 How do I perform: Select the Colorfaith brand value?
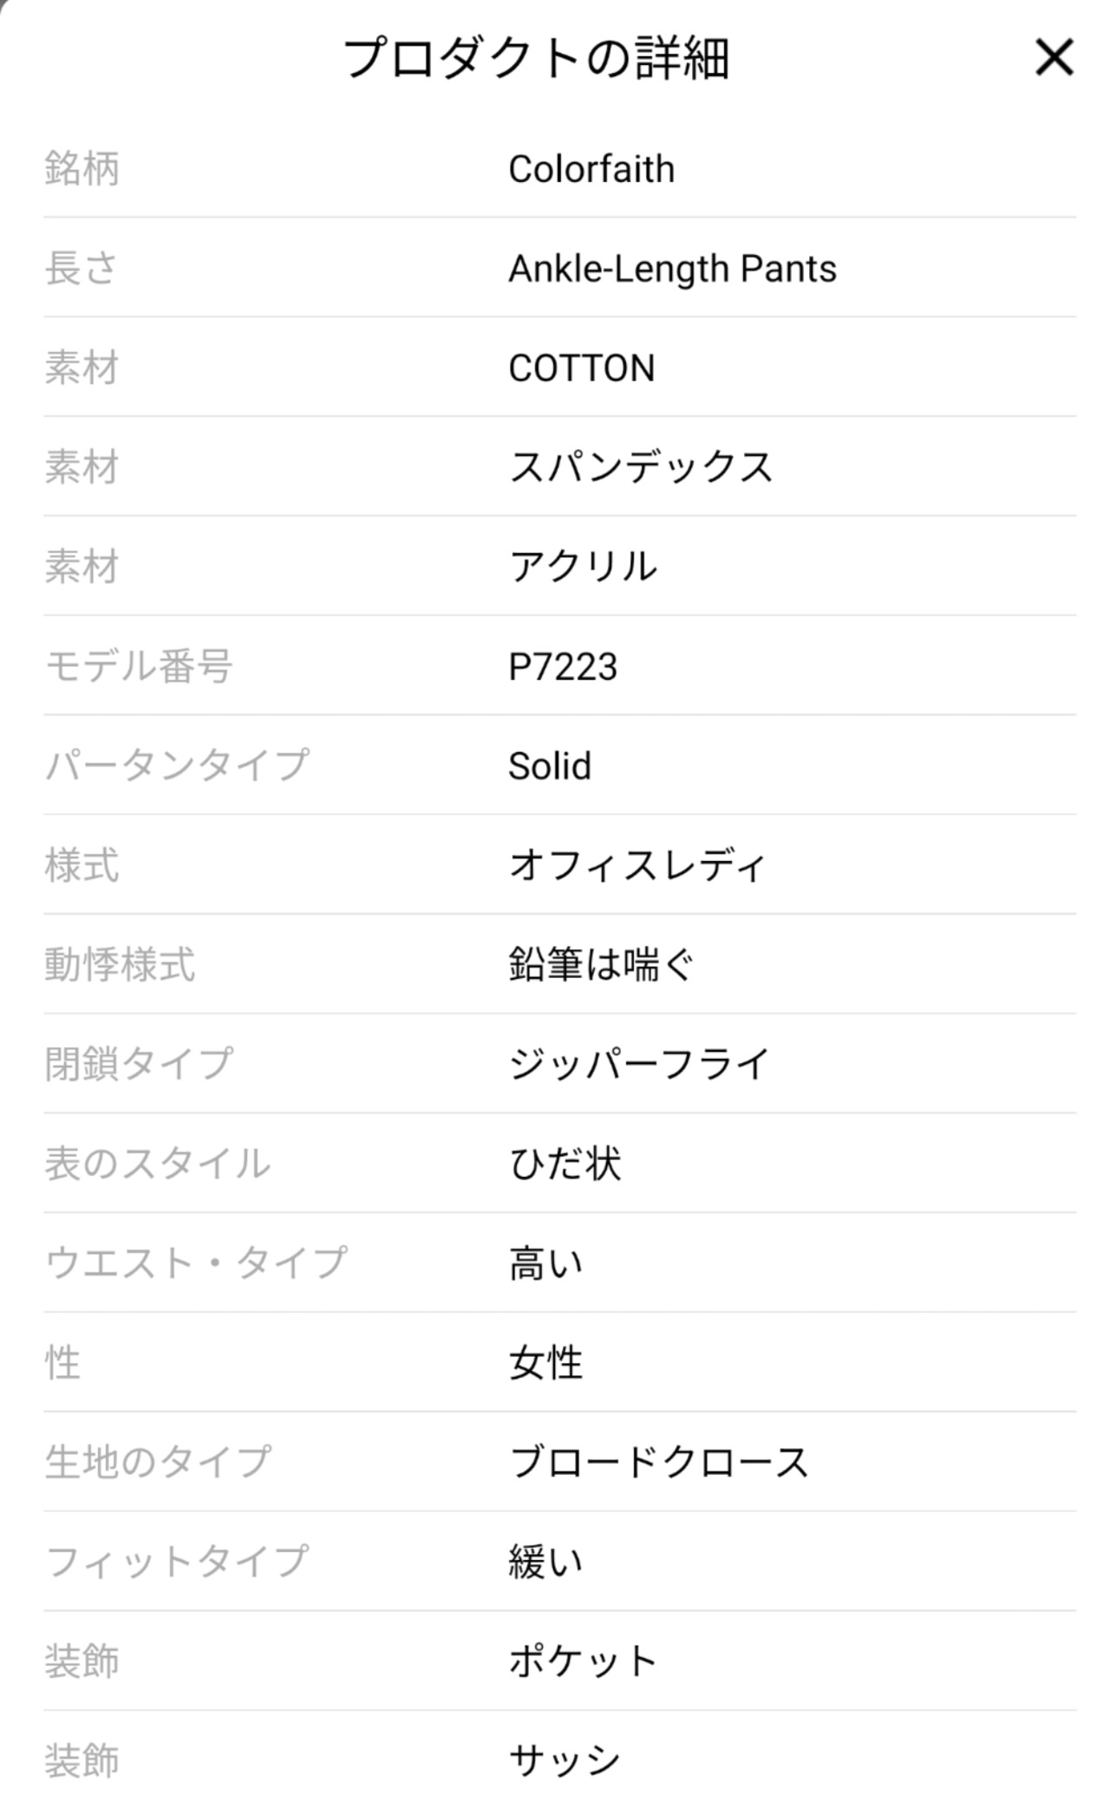click(591, 169)
